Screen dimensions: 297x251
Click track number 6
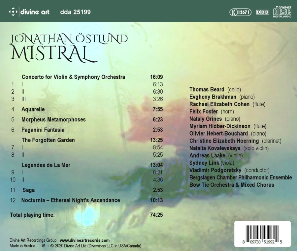(x=13, y=130)
